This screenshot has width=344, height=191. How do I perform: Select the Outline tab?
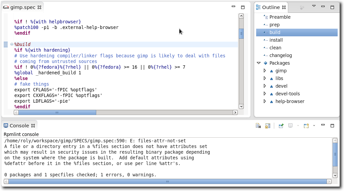pos(271,7)
